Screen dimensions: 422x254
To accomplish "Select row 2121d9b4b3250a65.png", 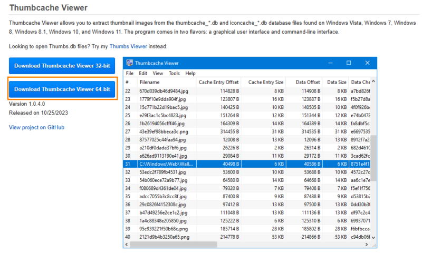I will [x=247, y=237].
